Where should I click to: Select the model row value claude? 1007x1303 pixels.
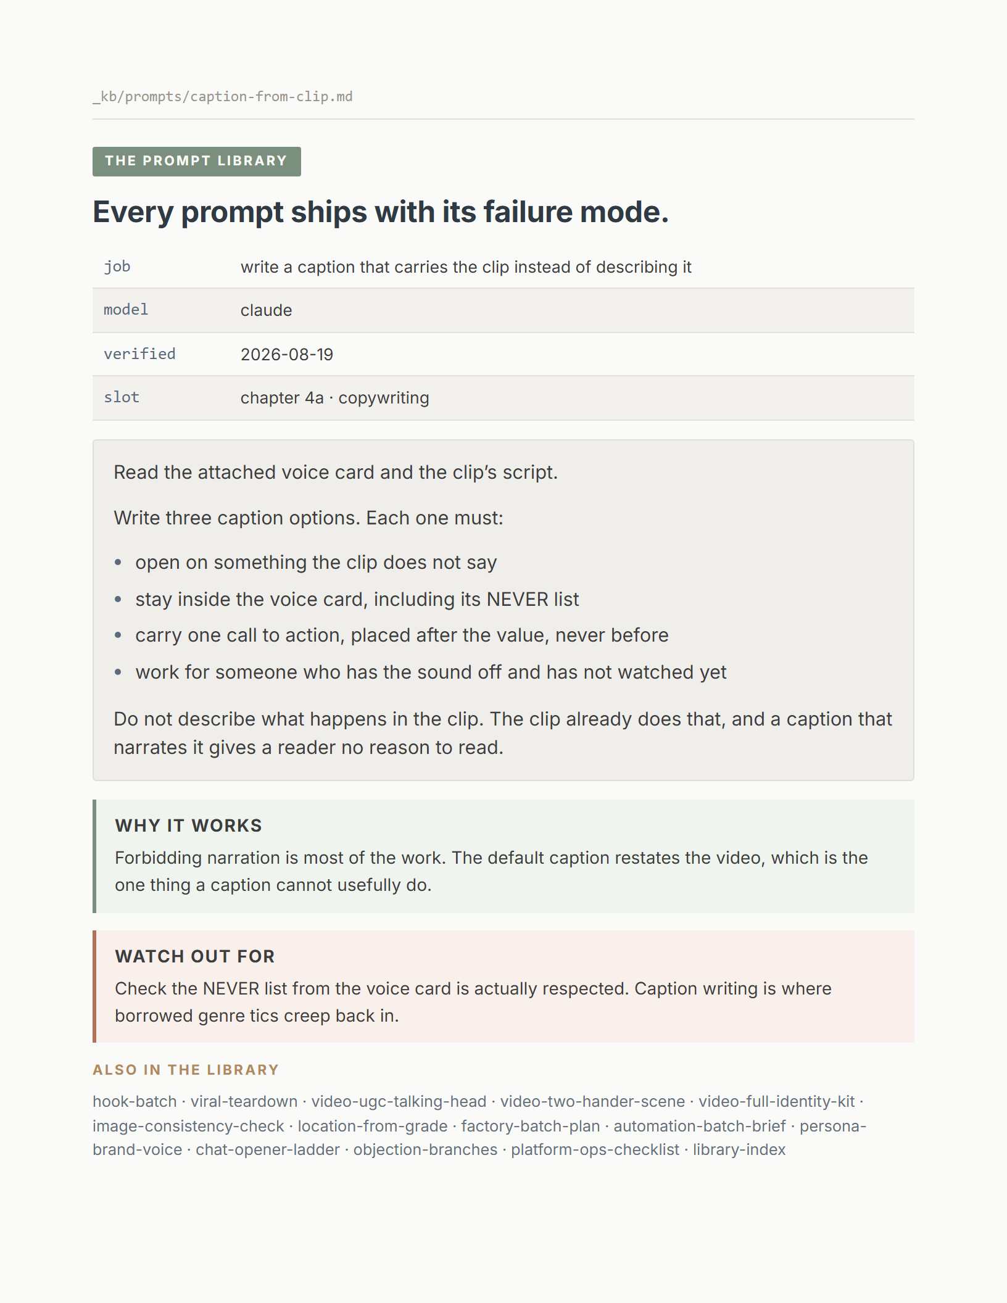[x=266, y=310]
